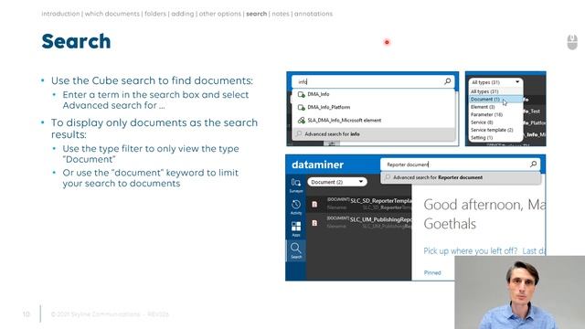This screenshot has height=329, width=585.
Task: Go to the adding section
Action: 183,14
